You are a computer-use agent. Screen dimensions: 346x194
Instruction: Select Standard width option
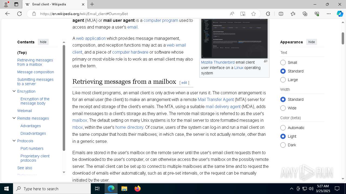283,99
